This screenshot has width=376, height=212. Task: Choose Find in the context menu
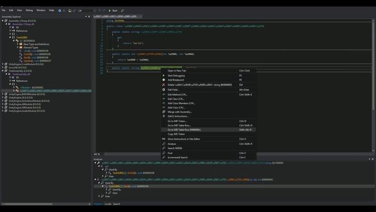pos(209,153)
